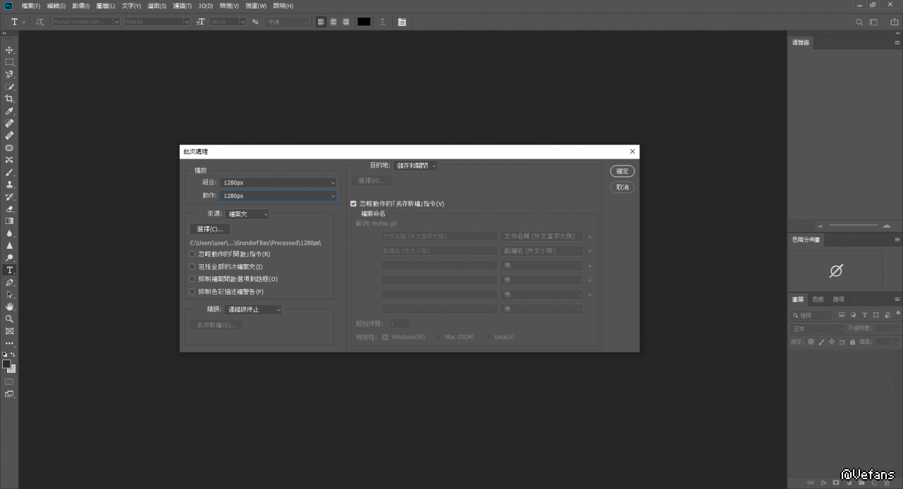Select the Move tool in the toolbar
903x489 pixels.
10,50
